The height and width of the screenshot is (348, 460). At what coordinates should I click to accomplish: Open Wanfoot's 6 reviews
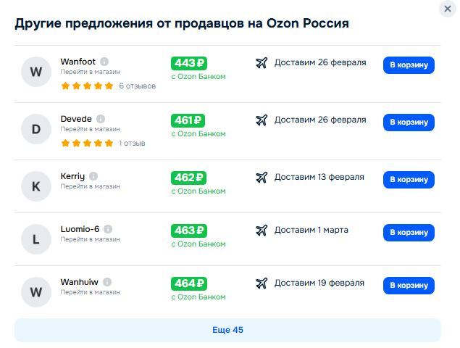tap(137, 86)
